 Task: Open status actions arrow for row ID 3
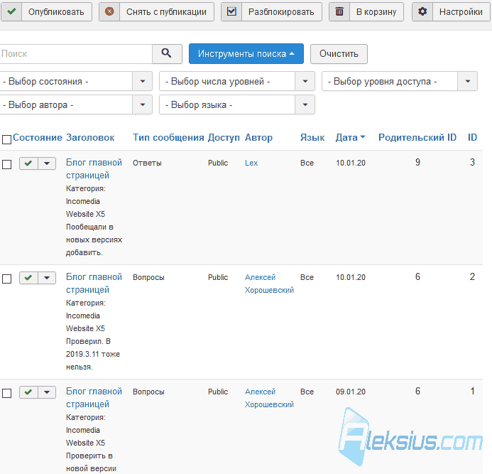(x=47, y=163)
